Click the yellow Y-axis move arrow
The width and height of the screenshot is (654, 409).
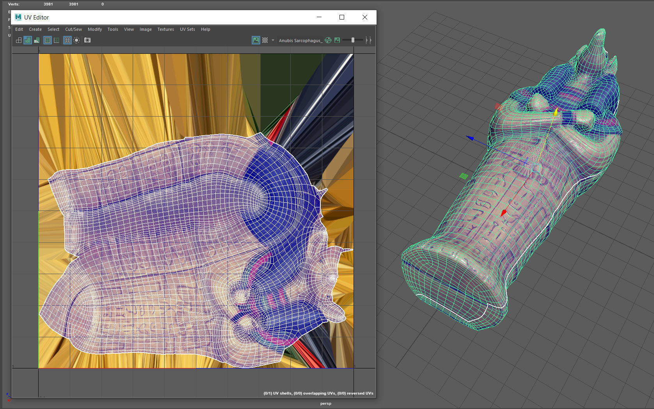(555, 112)
